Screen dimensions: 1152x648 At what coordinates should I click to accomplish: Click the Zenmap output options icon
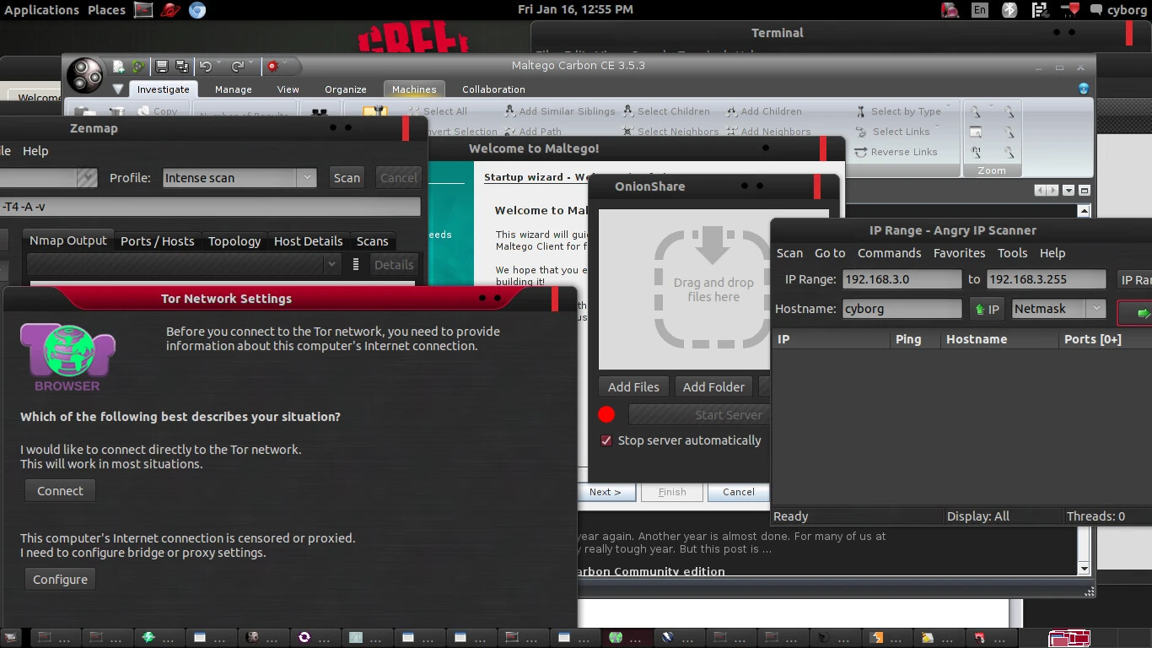point(356,264)
